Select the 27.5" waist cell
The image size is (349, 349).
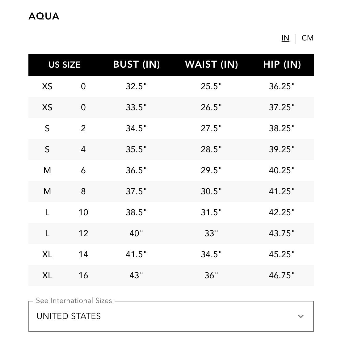coord(211,128)
